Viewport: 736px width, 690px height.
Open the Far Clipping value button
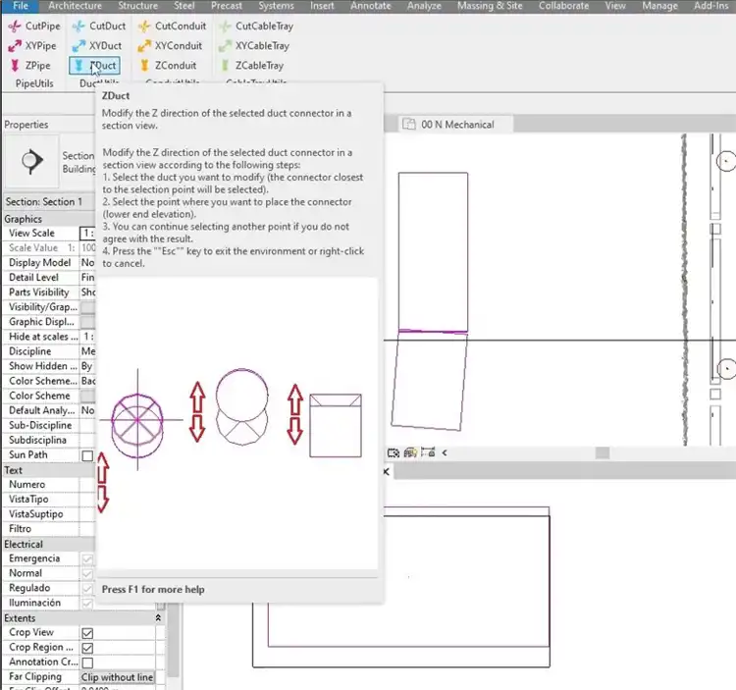118,677
